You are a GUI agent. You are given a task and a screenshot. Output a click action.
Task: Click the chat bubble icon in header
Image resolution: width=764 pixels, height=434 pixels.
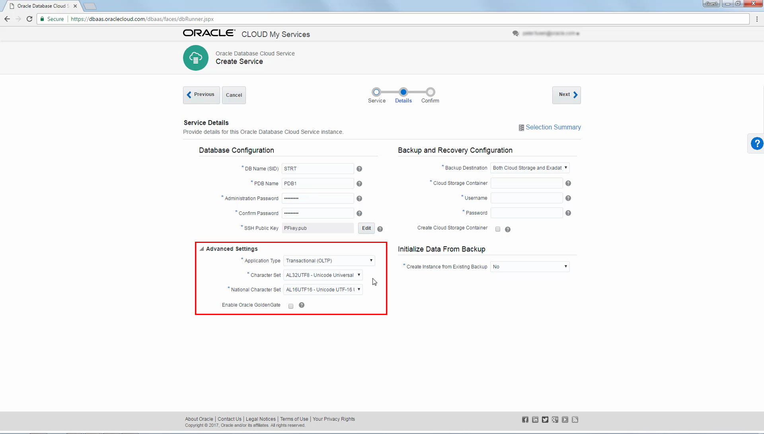(x=516, y=33)
